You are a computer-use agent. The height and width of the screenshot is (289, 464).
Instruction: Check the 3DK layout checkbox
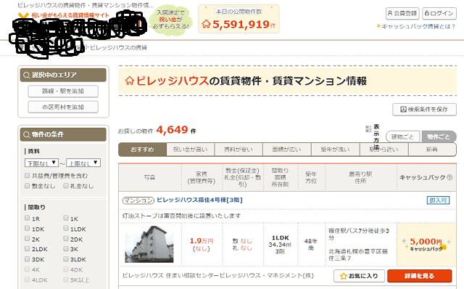coord(28,259)
